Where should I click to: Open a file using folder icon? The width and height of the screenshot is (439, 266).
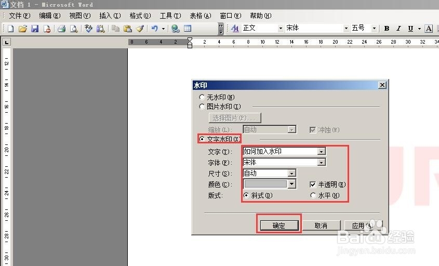[x=22, y=29]
